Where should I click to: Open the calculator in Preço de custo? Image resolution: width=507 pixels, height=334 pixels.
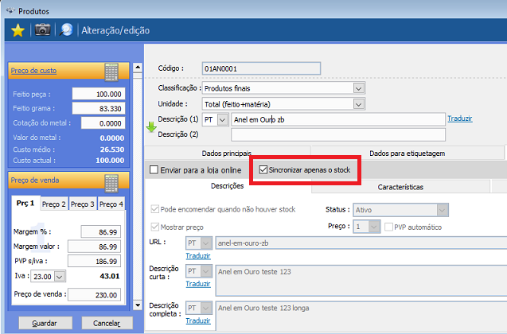point(111,72)
